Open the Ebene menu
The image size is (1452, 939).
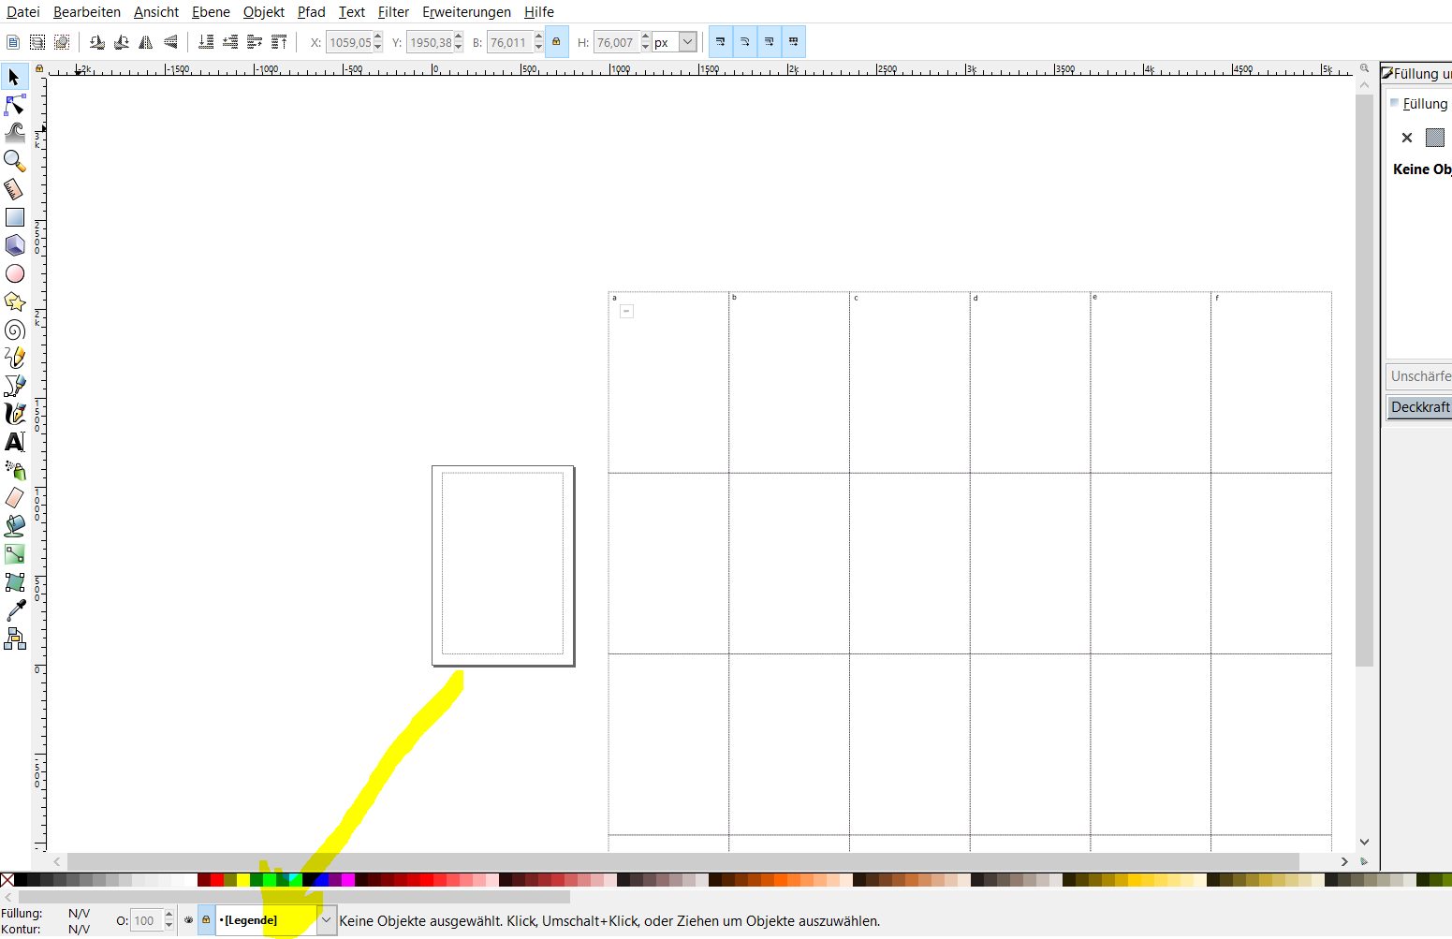click(x=211, y=12)
